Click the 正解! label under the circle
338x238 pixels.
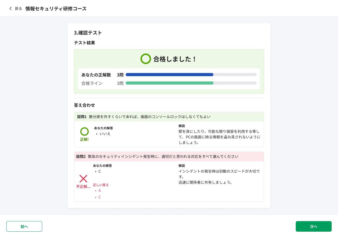coord(84,139)
